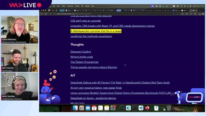Image resolution: width=206 pixels, height=116 pixels.
Task: Launch Firefox from the Dock
Action: pos(147,108)
